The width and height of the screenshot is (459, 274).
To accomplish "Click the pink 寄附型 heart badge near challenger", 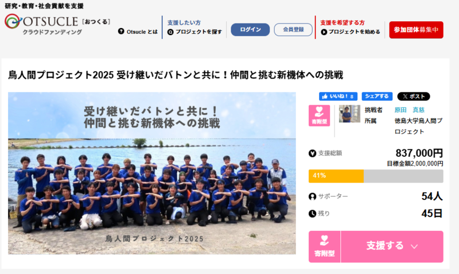I will (x=319, y=115).
